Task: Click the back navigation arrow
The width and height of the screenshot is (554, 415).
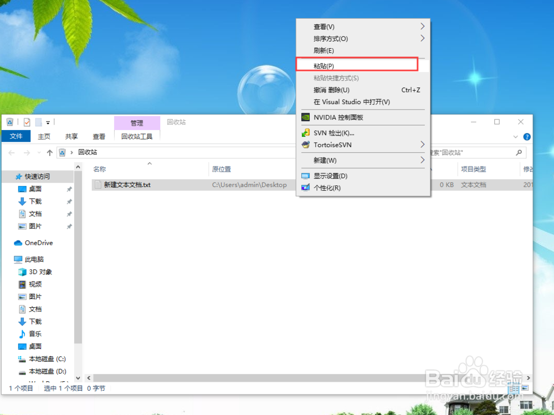Action: tap(11, 152)
